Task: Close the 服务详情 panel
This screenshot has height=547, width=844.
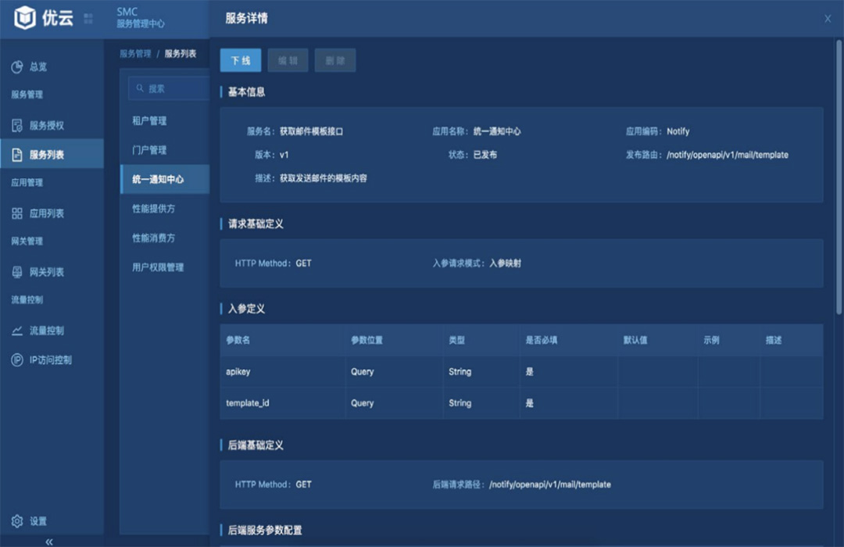Action: [828, 19]
